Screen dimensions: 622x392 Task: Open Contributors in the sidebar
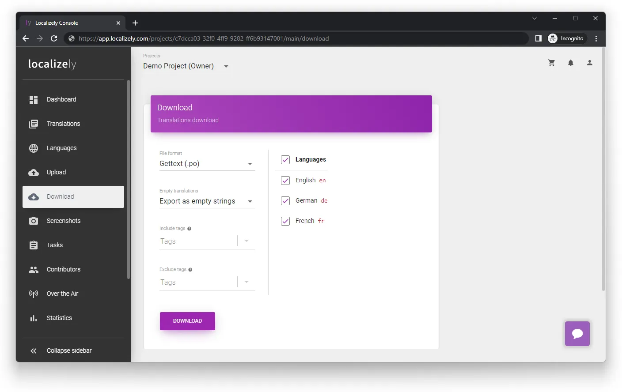click(73, 270)
